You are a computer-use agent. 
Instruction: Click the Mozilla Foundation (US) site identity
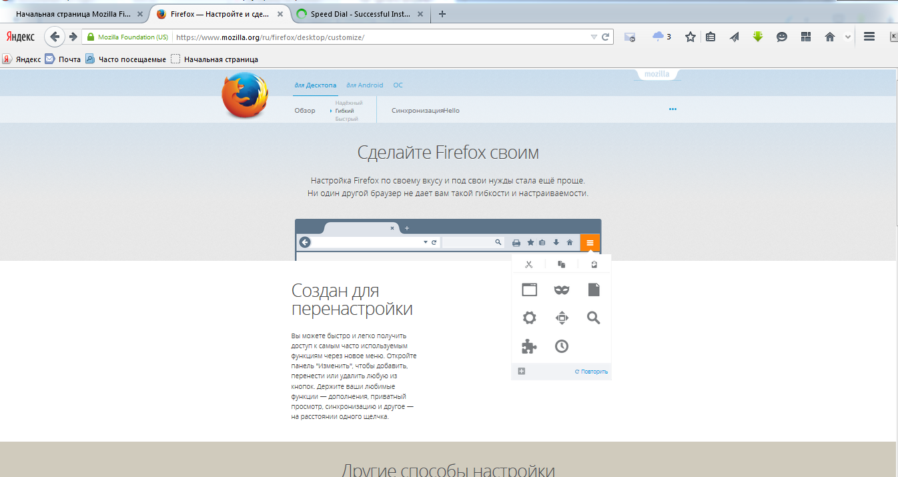128,37
